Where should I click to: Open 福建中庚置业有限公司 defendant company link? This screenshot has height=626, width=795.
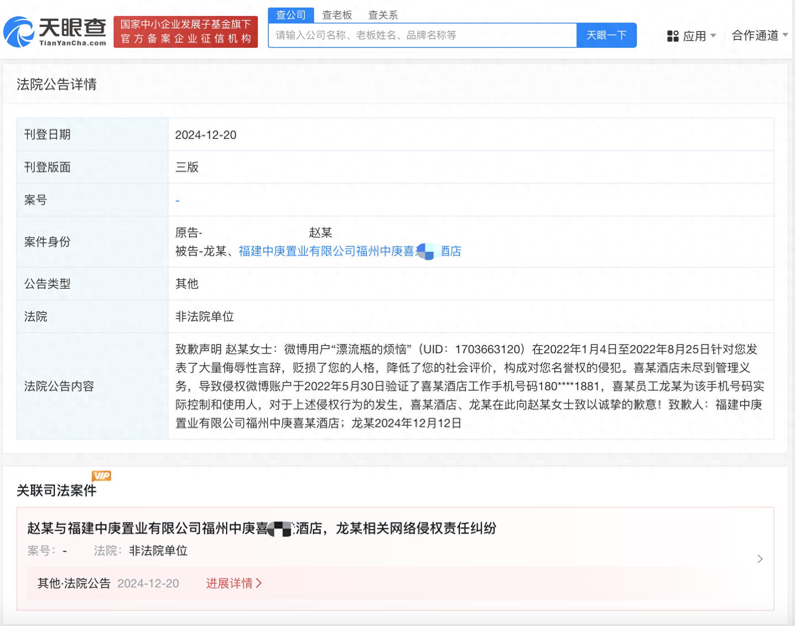click(x=350, y=251)
